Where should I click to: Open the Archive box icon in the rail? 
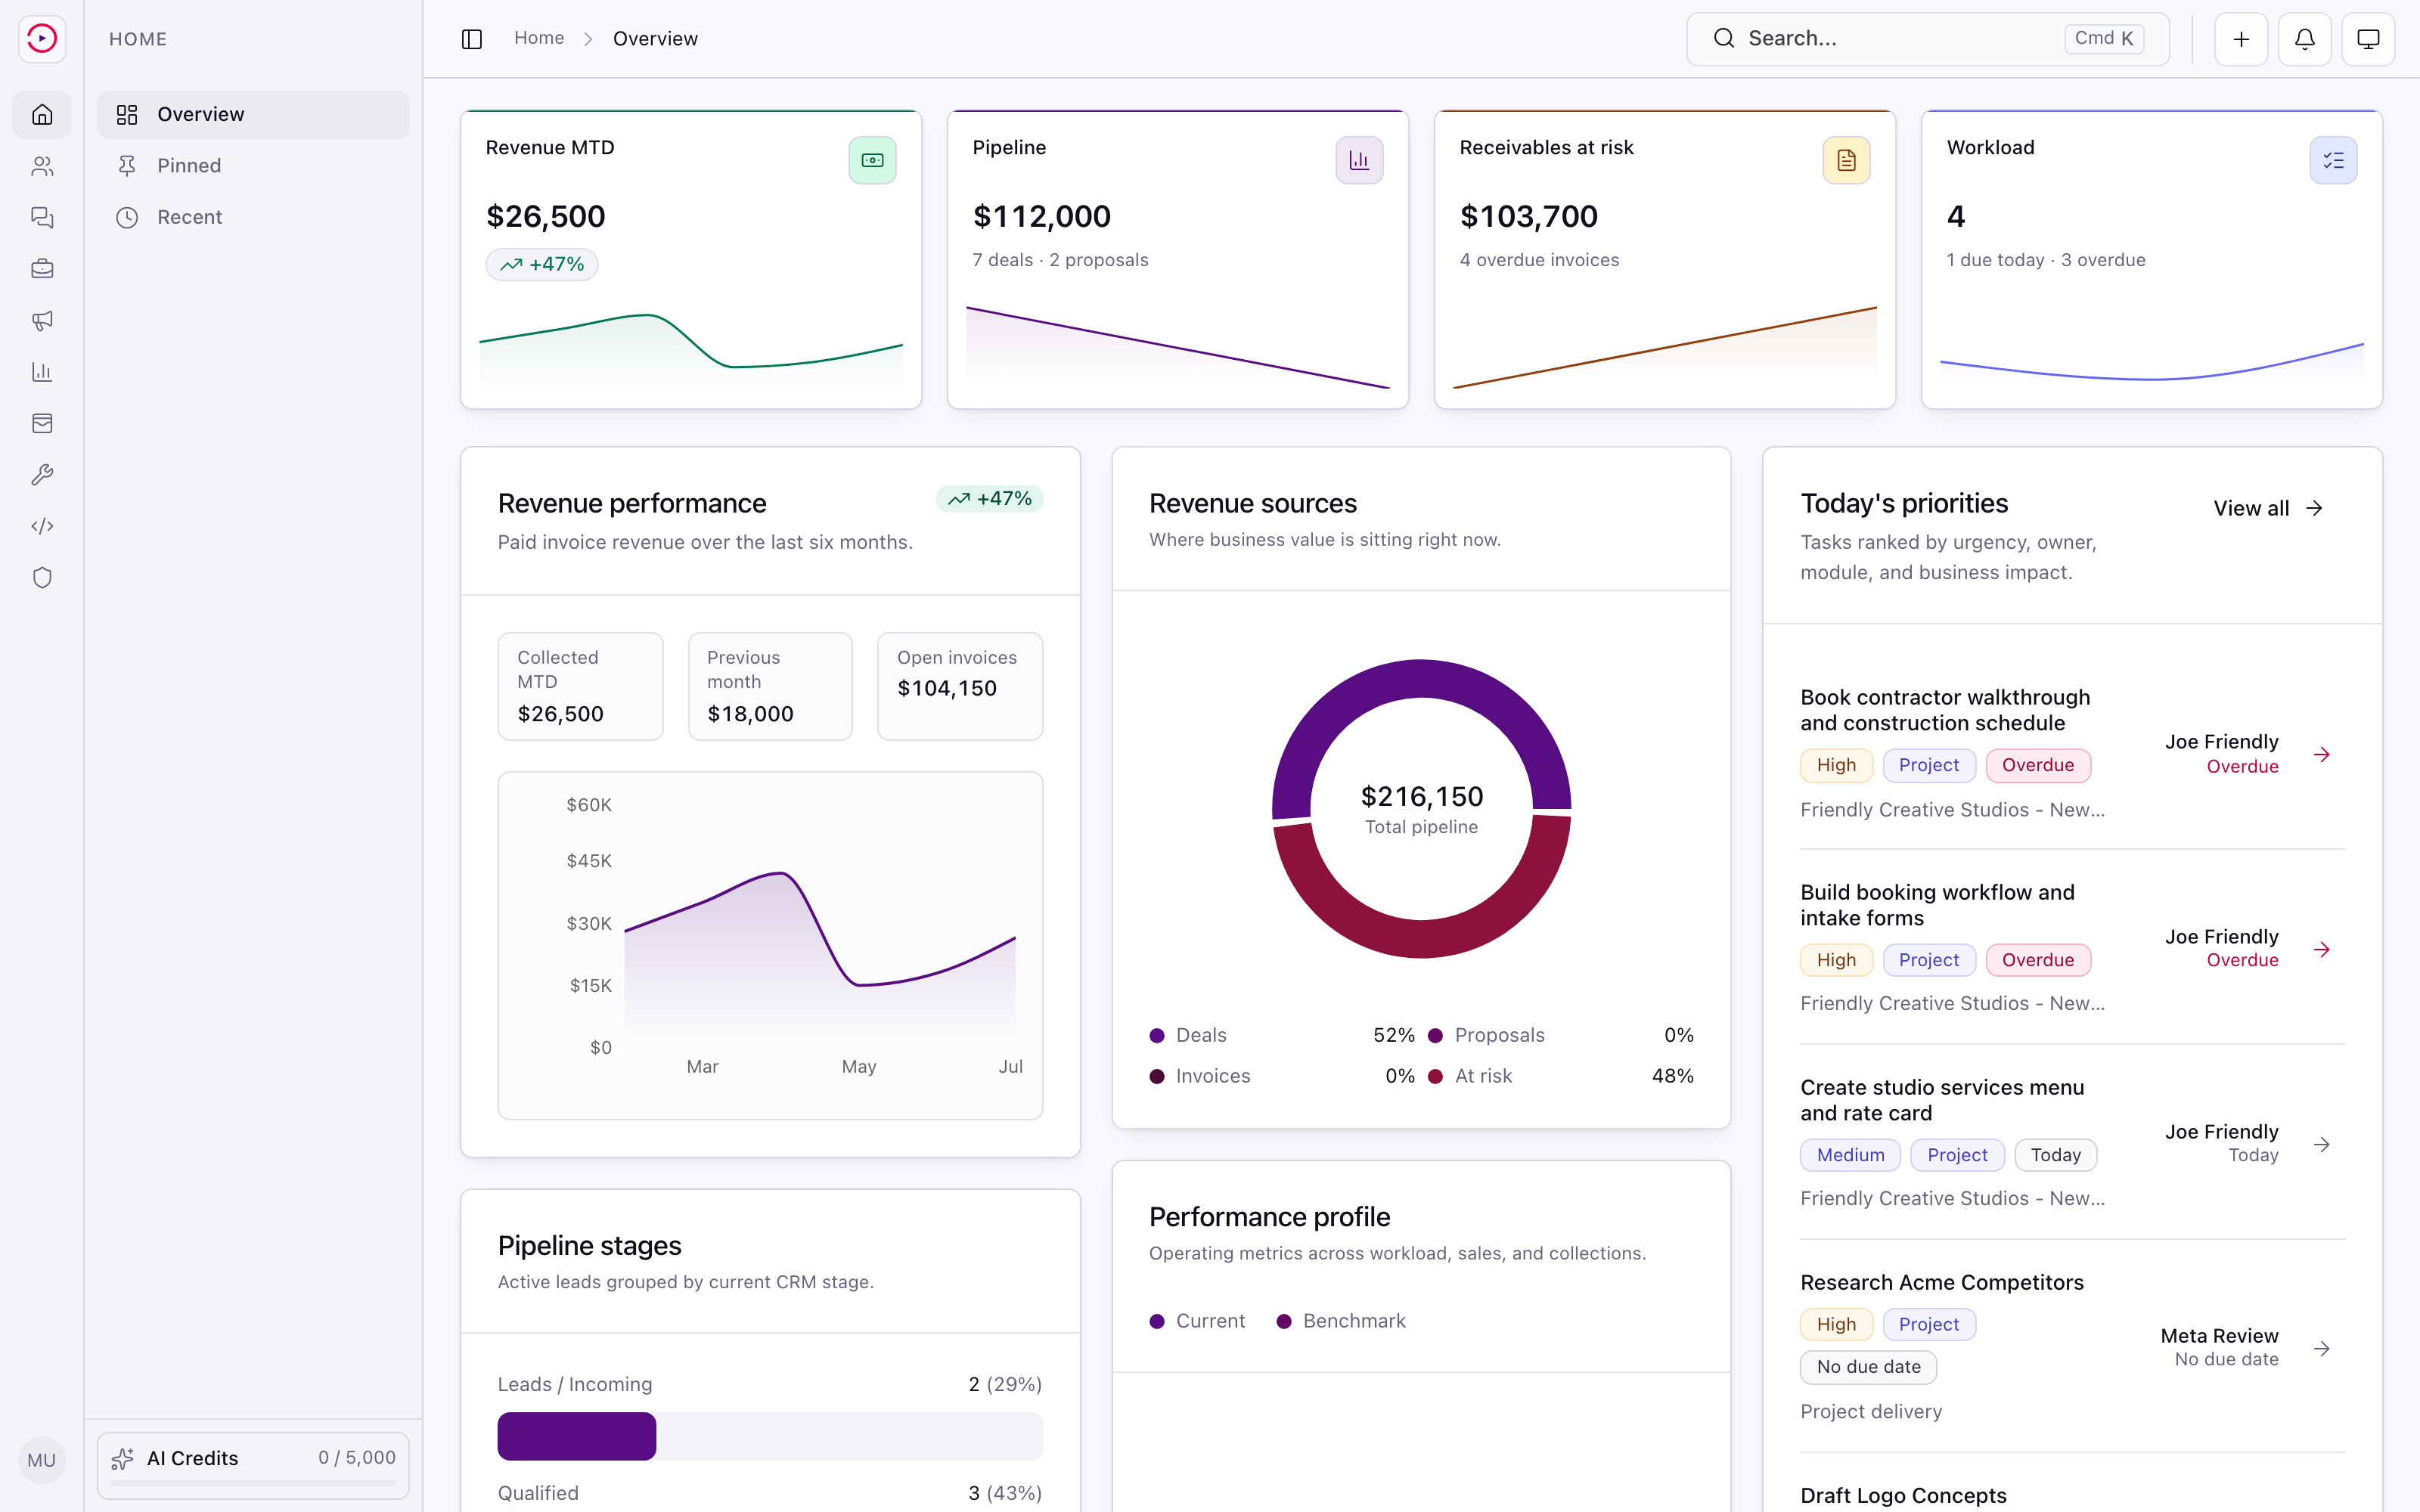[x=42, y=423]
